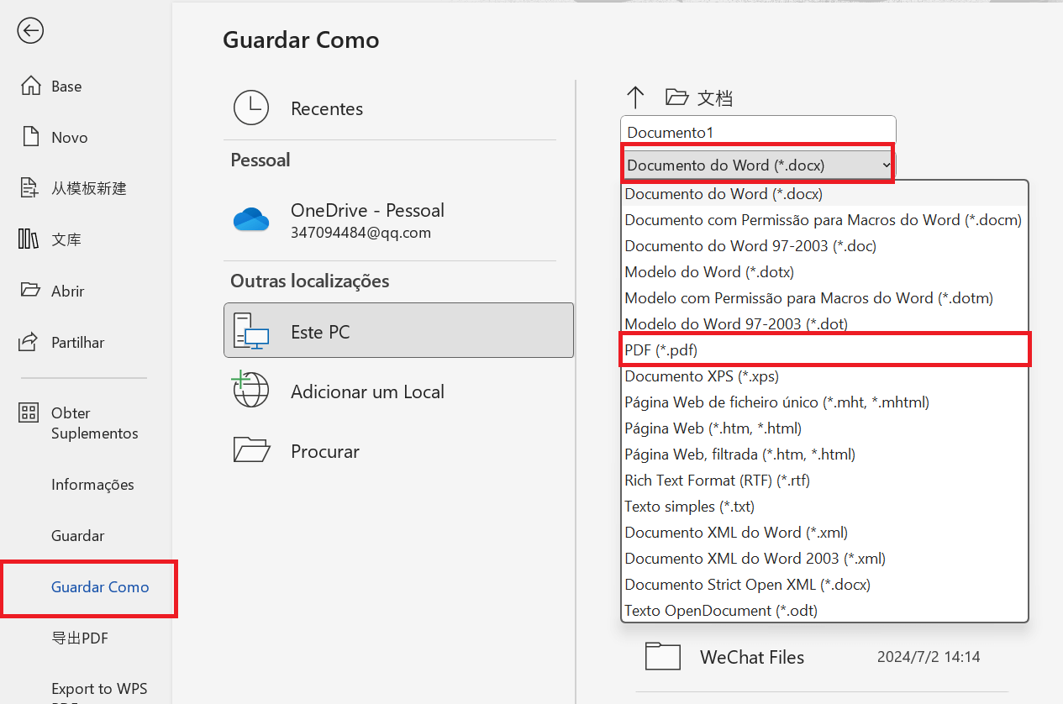Image resolution: width=1063 pixels, height=704 pixels.
Task: Select Documento XML do Word 2003
Action: [824, 559]
